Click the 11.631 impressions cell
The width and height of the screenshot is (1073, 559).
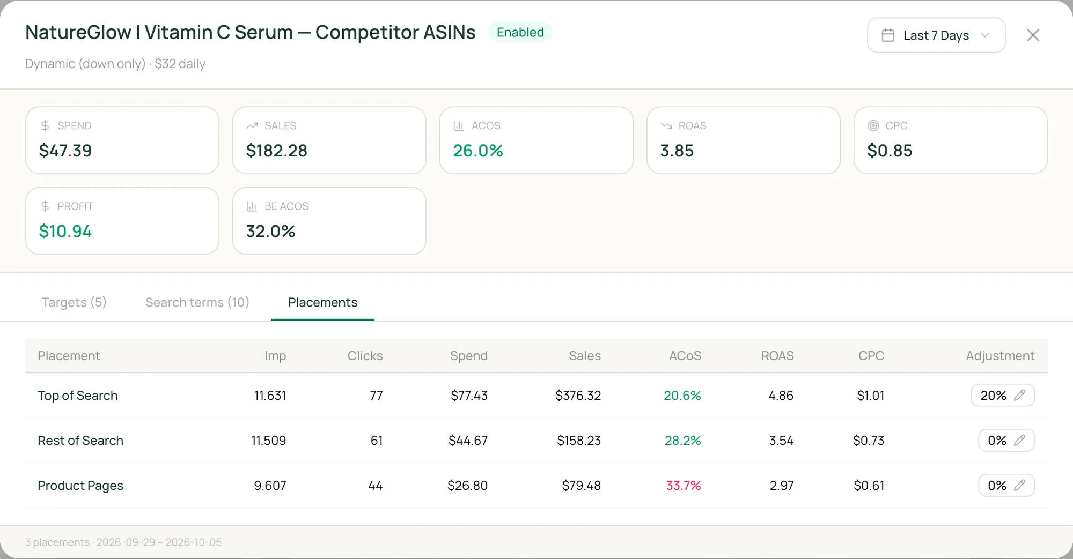click(x=270, y=396)
